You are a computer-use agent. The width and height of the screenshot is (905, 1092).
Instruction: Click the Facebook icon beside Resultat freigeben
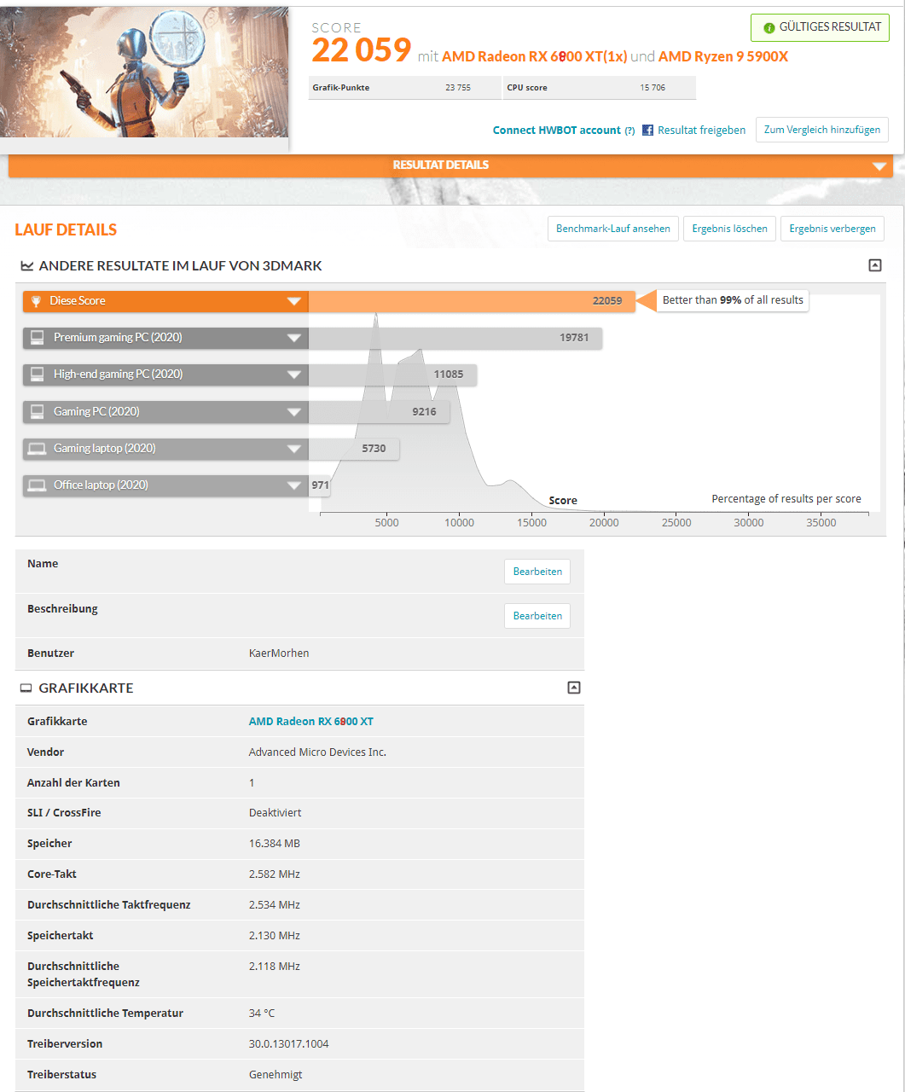648,131
